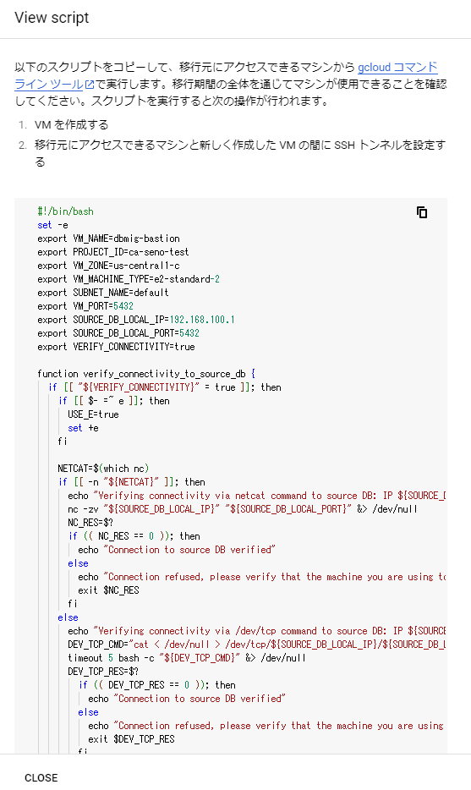This screenshot has width=471, height=790.
Task: Click the if [[ $- =~ e ]] line
Action: (114, 401)
